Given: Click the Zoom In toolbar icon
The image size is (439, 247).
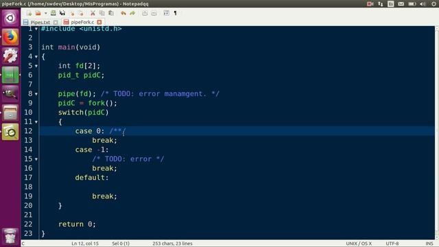Looking at the screenshot, I should 145,13.
